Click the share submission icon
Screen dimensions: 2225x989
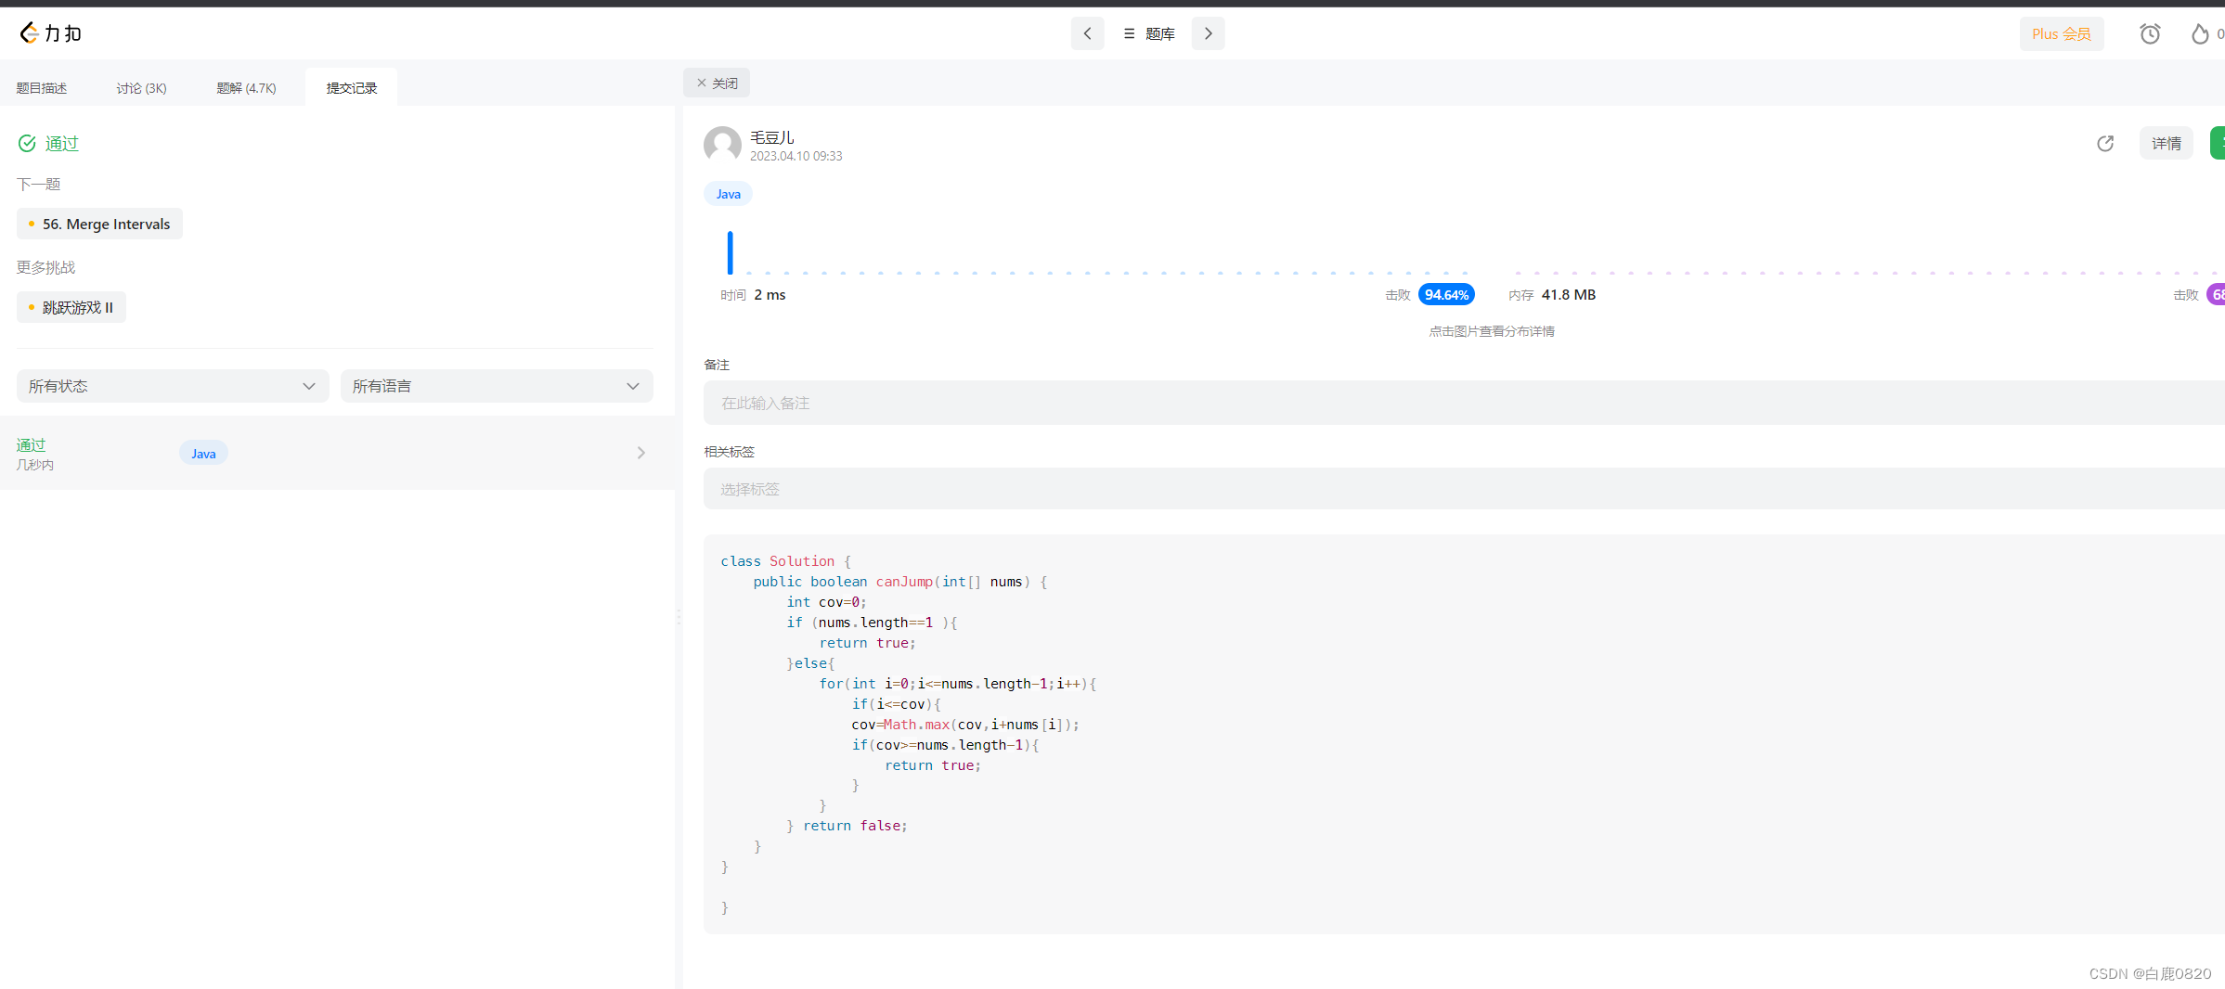2105,143
